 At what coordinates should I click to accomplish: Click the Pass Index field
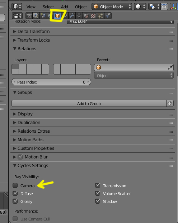click(x=51, y=82)
